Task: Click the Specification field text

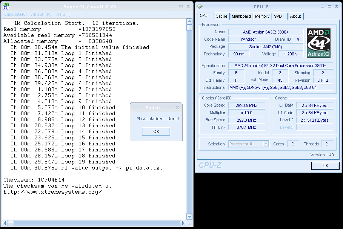Action: coord(280,66)
